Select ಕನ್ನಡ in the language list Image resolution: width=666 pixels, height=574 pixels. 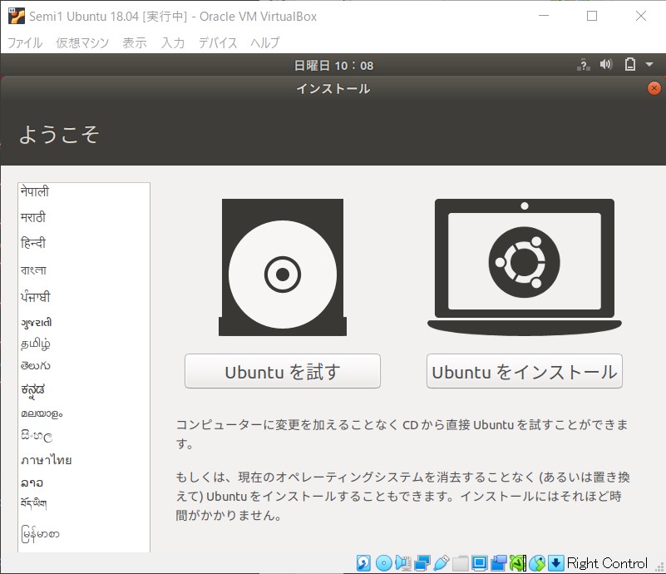coord(84,389)
